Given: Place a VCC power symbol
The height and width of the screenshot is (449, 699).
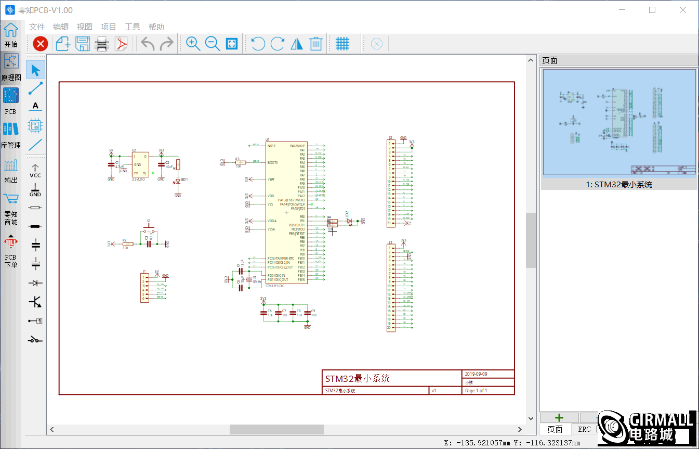Looking at the screenshot, I should 35,171.
